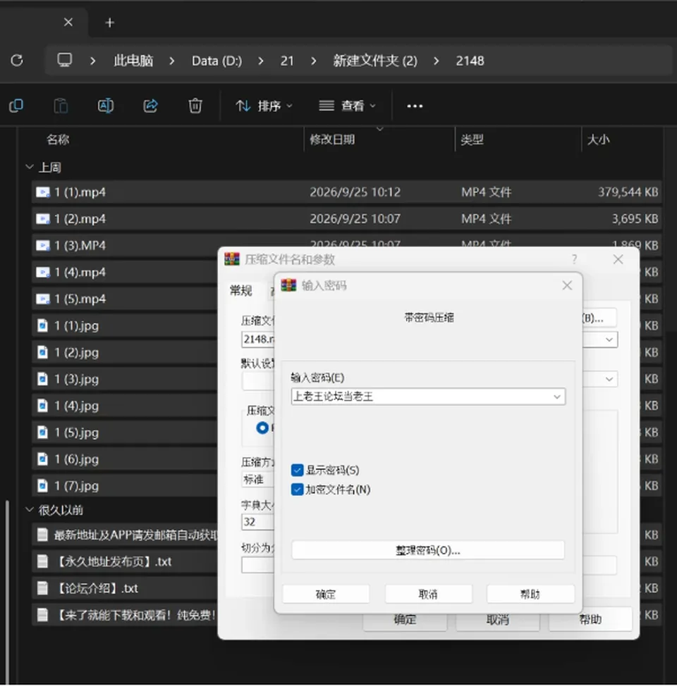Click the Delete trash icon in toolbar
Viewport: 677px width, 686px height.
(x=195, y=106)
